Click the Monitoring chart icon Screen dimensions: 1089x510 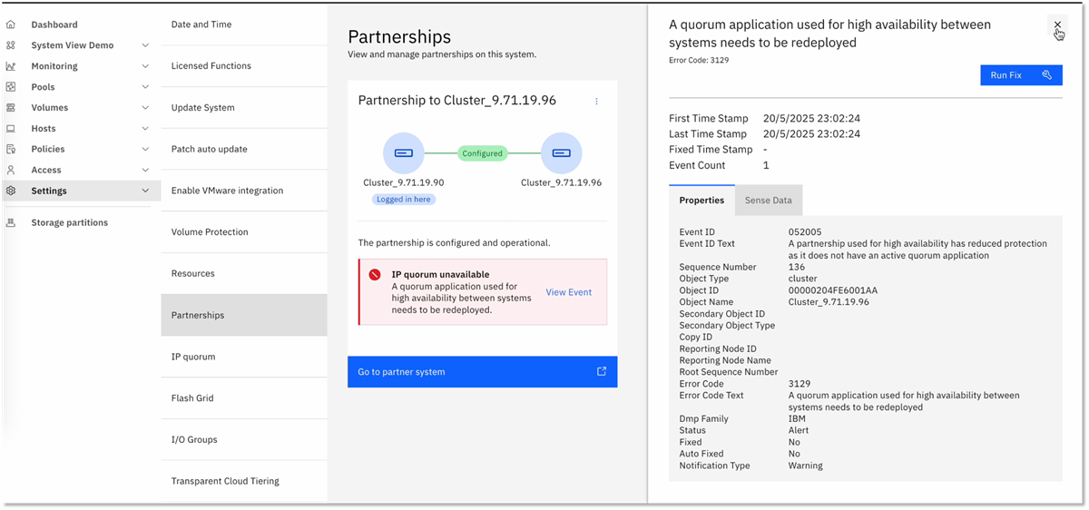(11, 66)
